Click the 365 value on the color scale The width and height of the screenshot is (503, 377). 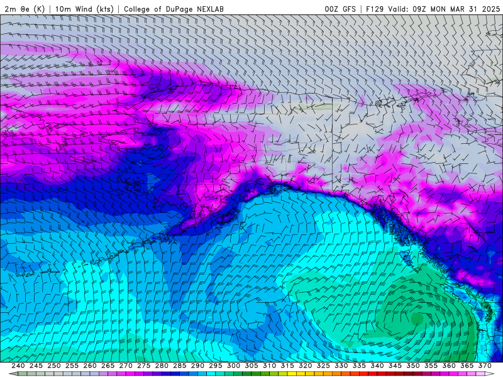click(467, 366)
